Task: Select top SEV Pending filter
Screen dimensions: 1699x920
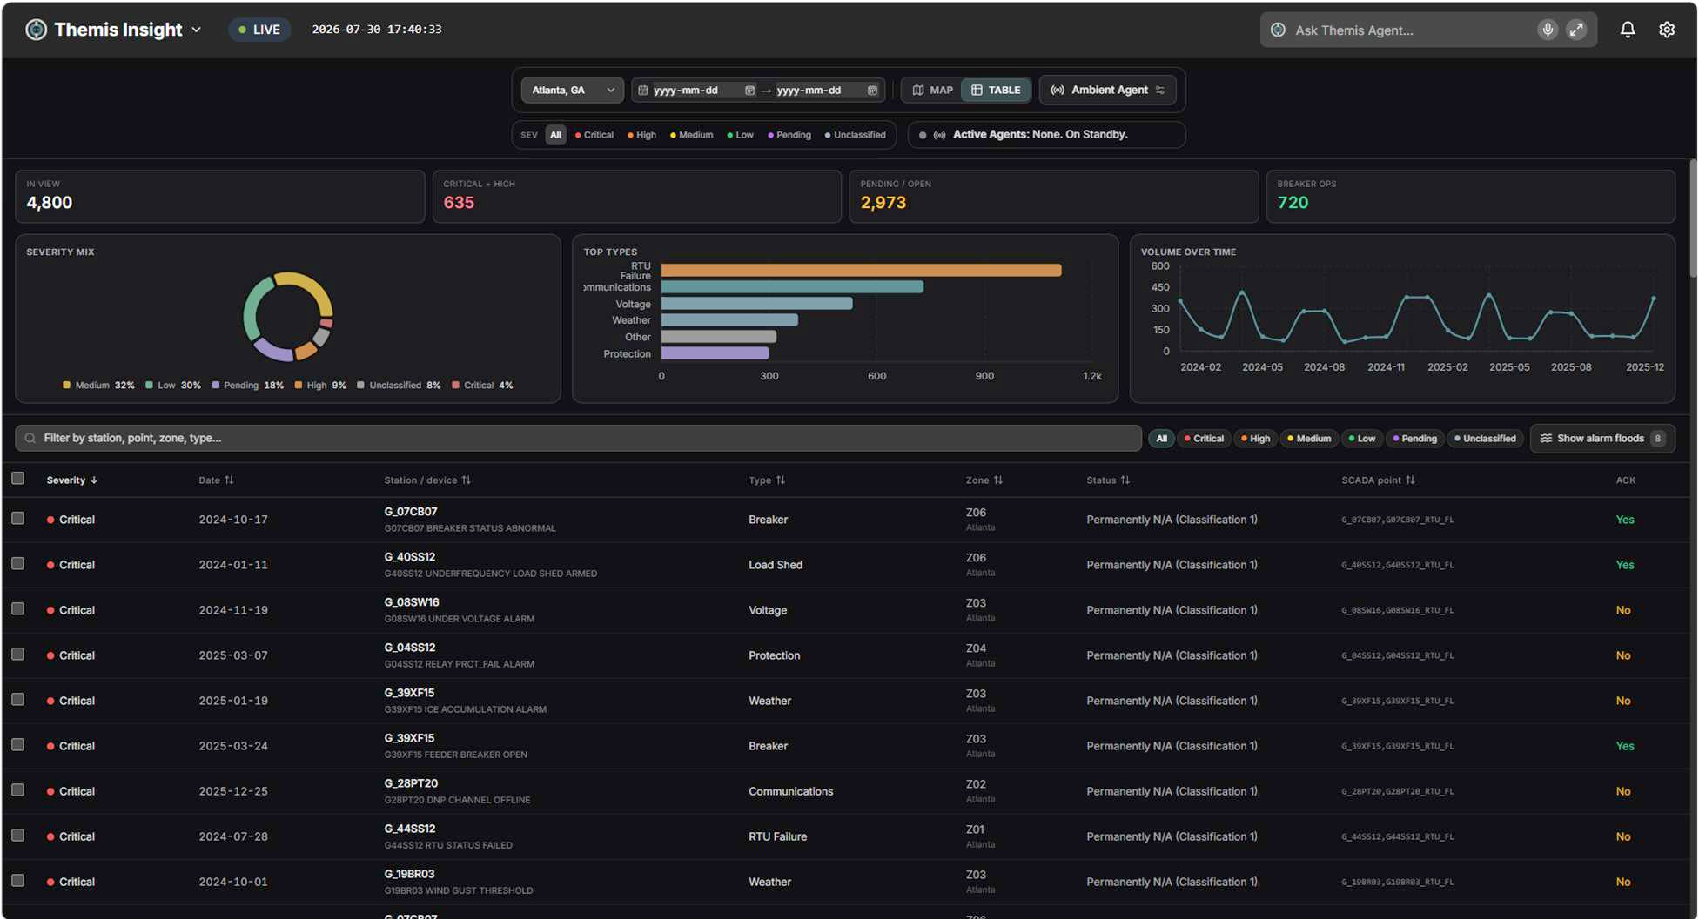Action: coord(789,135)
